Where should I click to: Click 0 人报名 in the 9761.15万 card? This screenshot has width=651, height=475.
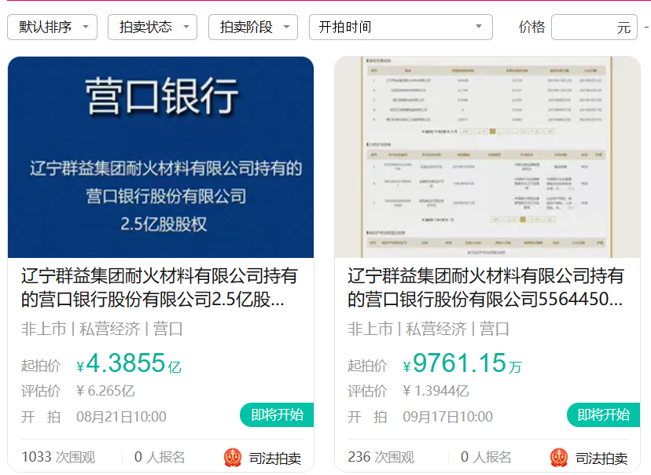click(x=486, y=457)
